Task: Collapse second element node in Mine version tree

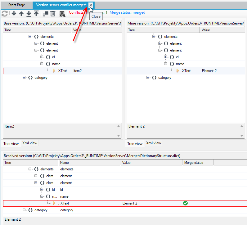Action: click(159, 50)
